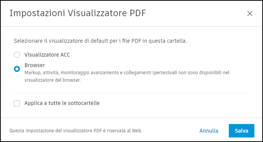Tick the empty square box for sottocartelle
The width and height of the screenshot is (263, 142).
(x=17, y=103)
